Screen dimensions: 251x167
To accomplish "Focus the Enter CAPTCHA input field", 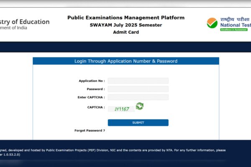I will point(138,97).
